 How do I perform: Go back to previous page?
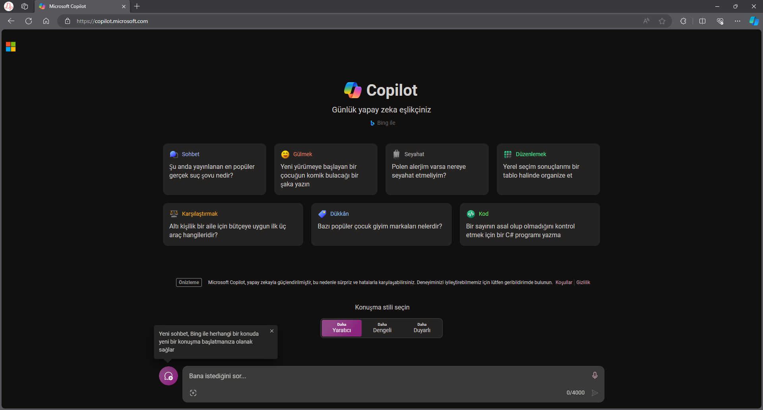click(x=11, y=21)
